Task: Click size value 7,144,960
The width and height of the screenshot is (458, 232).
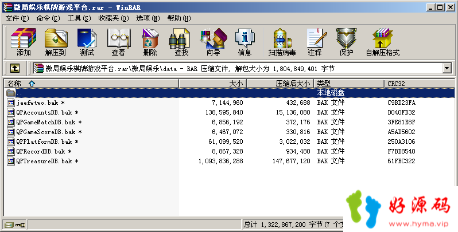Action: (227, 103)
